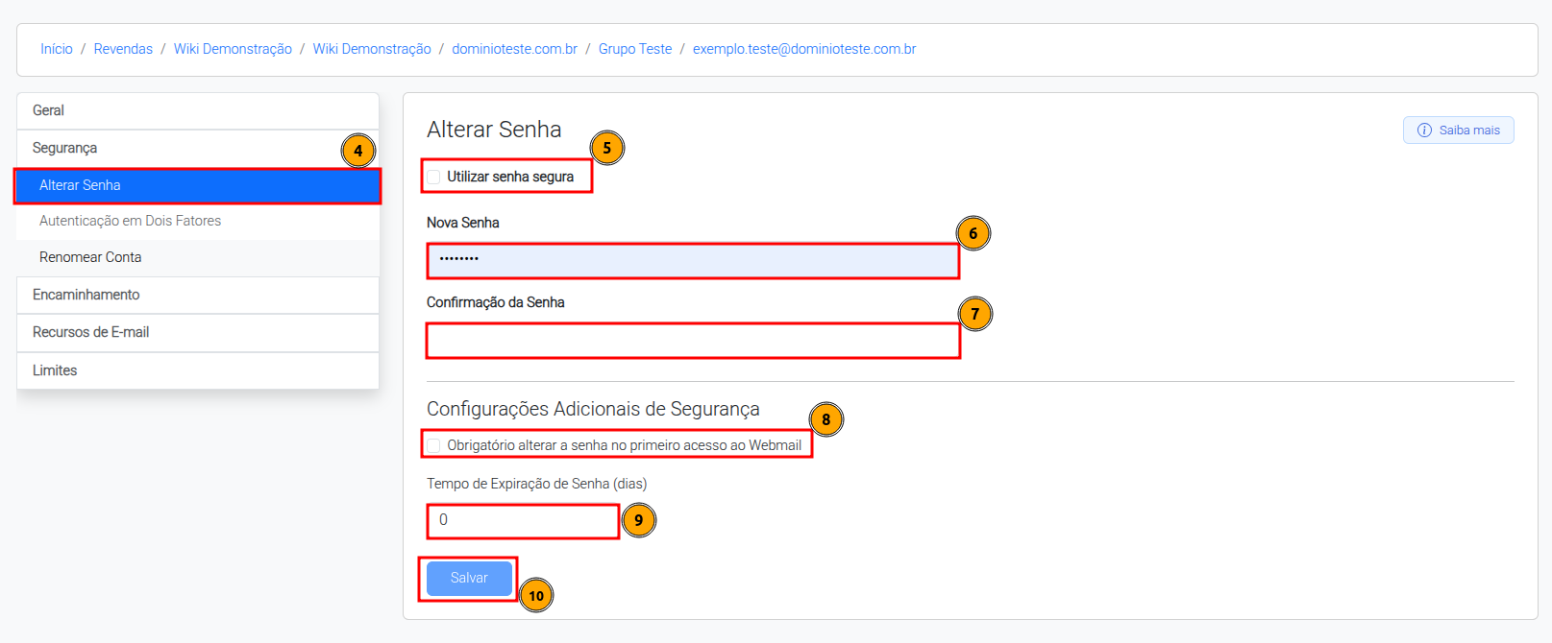Open dominioteste.com.br breadcrumb link

click(x=515, y=49)
